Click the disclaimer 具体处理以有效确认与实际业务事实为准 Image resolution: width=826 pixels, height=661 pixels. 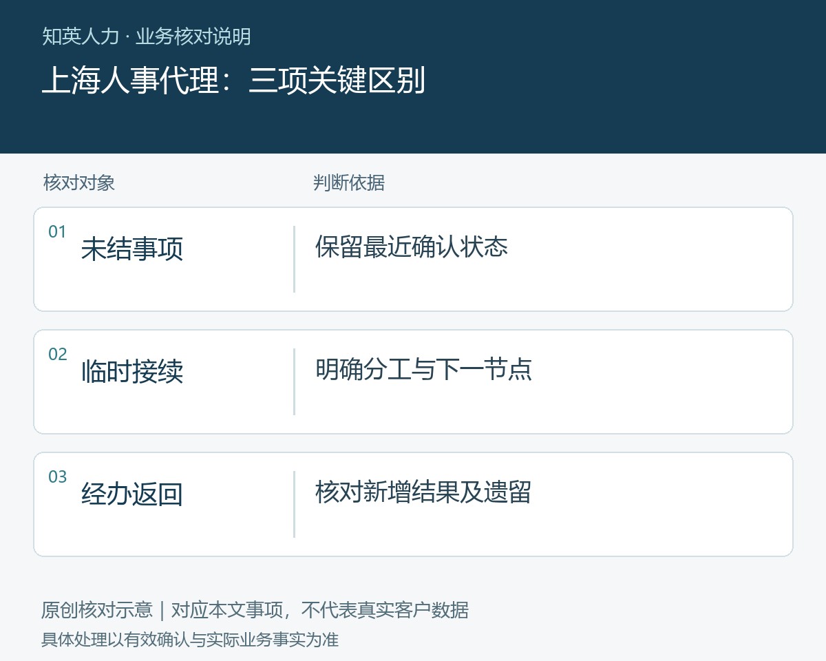click(x=190, y=640)
